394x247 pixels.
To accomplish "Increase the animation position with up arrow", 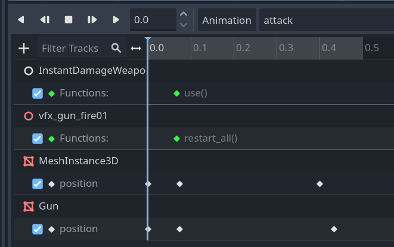I will click(x=184, y=14).
